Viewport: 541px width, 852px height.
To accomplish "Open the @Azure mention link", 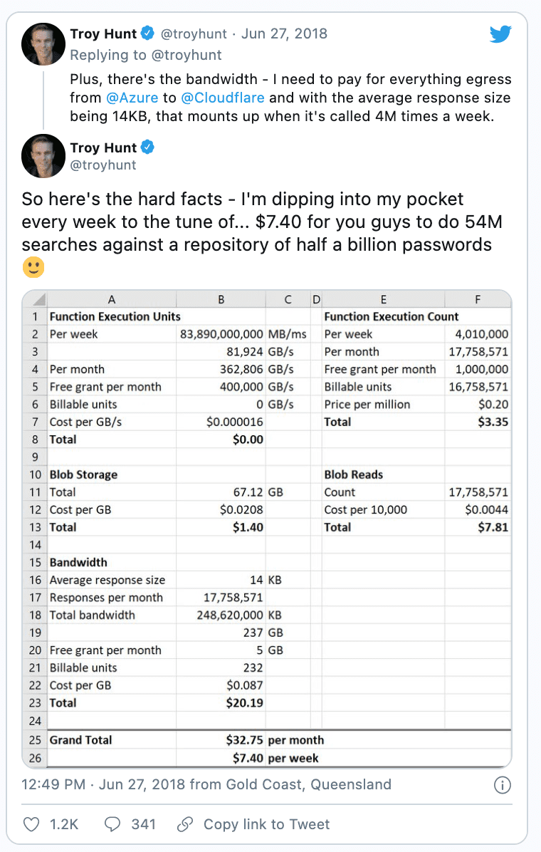I will [132, 98].
